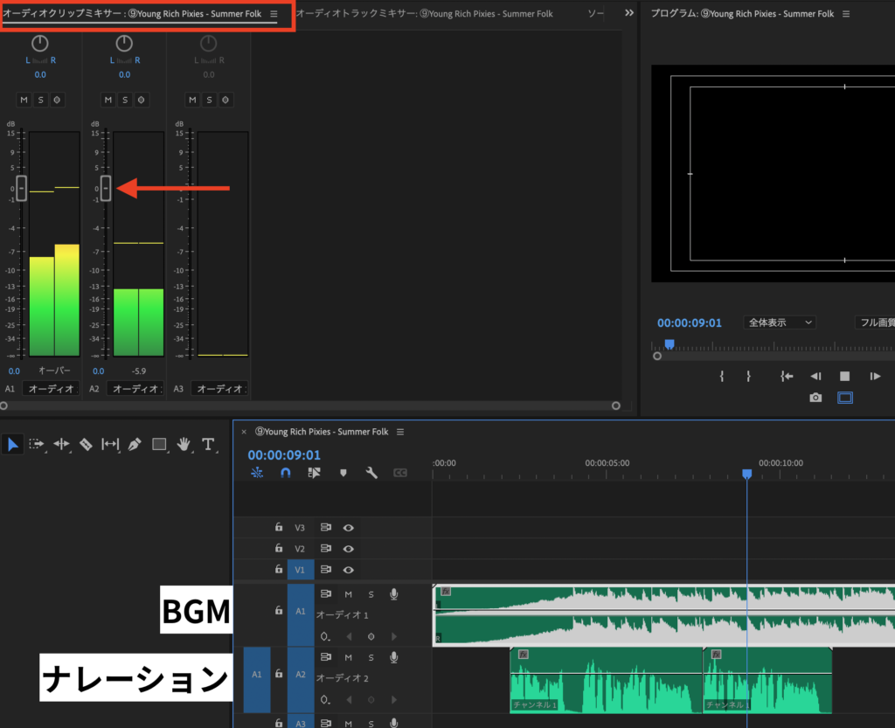Screen dimensions: 895x728
Task: Open the audio clip mixer panel menu
Action: click(x=273, y=14)
